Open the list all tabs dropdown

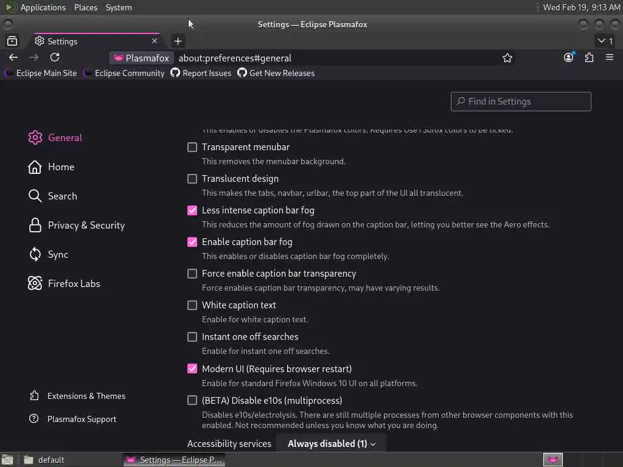(605, 41)
